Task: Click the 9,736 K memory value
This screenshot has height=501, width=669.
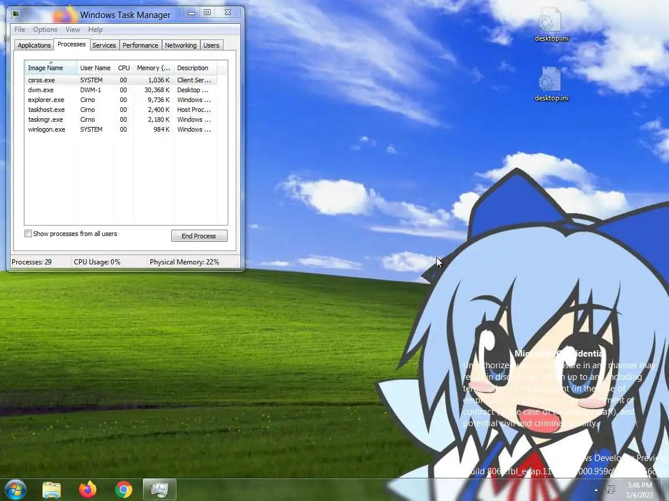Action: point(159,100)
